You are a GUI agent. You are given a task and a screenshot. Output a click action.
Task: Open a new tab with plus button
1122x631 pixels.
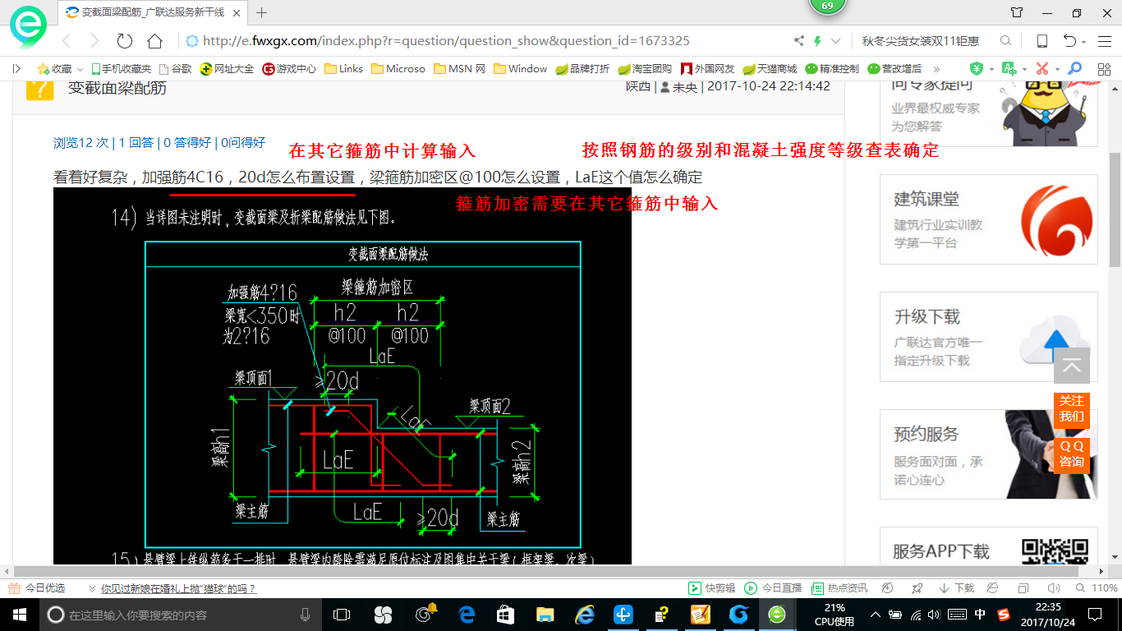262,12
